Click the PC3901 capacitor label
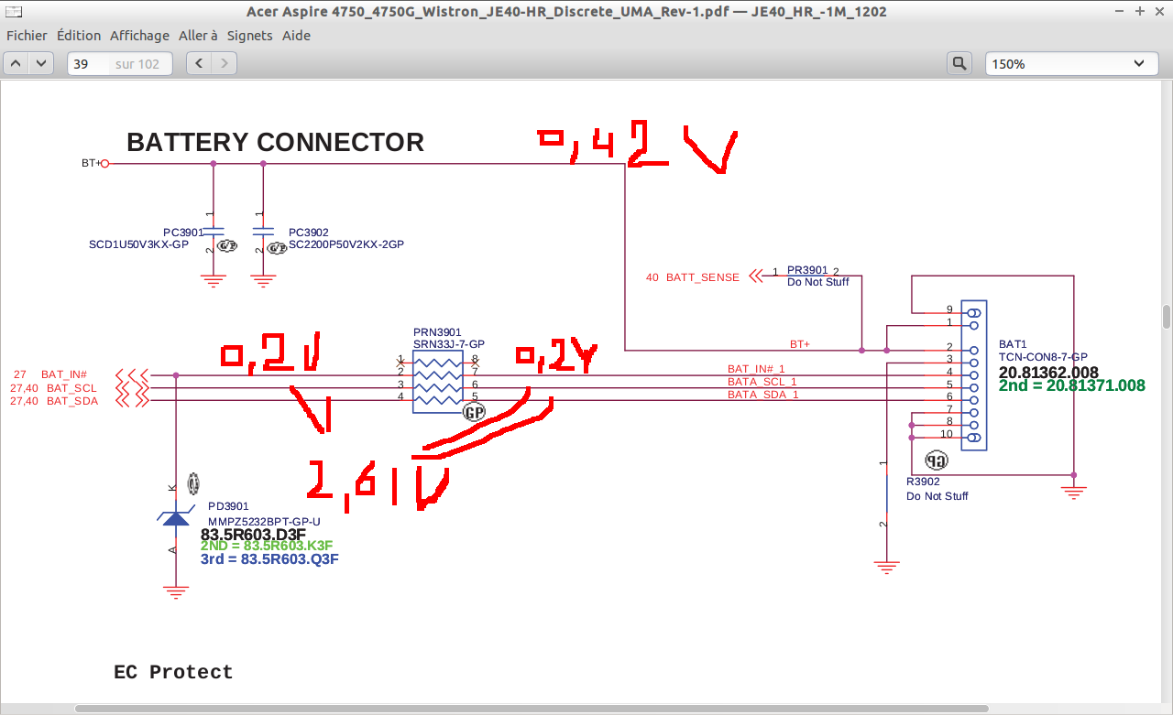1173x715 pixels. [x=183, y=233]
